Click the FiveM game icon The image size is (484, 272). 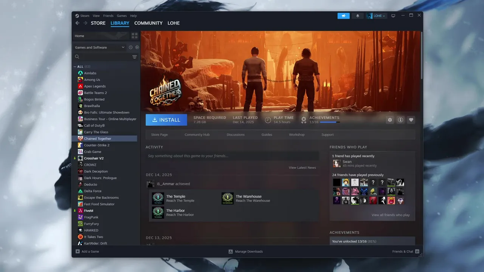[80, 210]
